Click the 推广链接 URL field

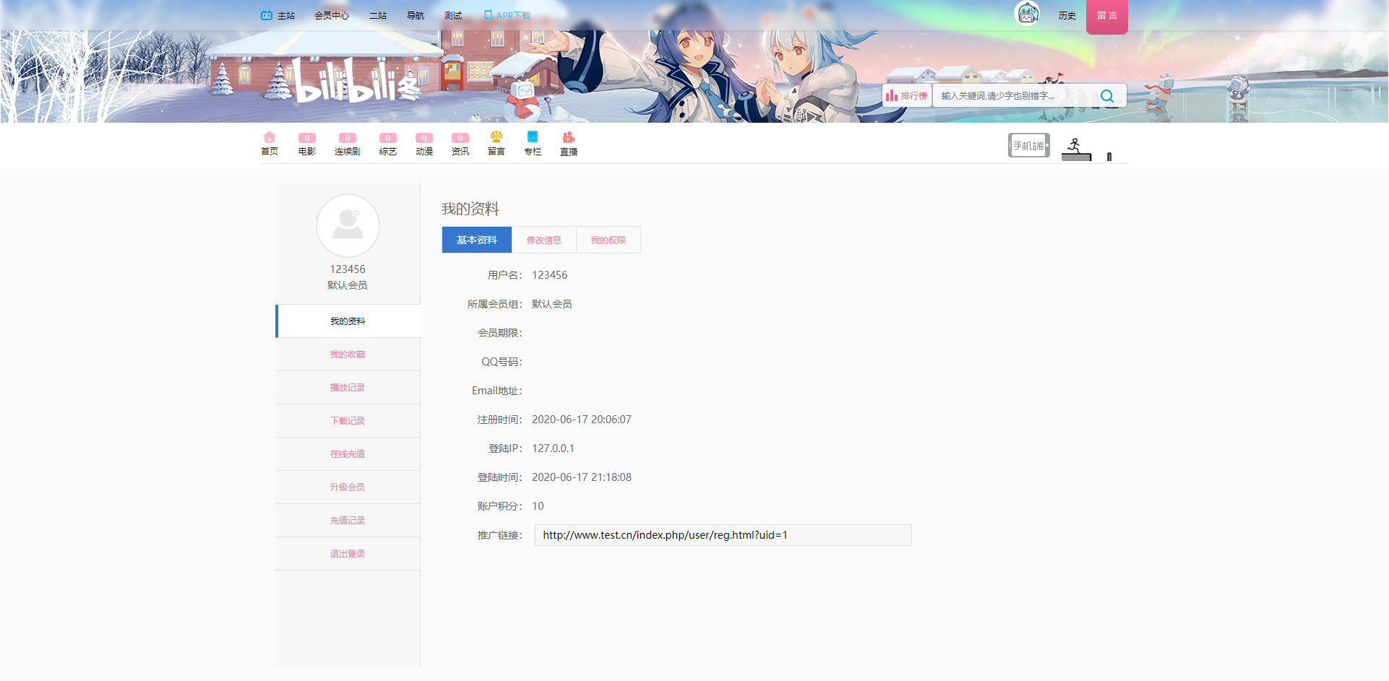[723, 535]
